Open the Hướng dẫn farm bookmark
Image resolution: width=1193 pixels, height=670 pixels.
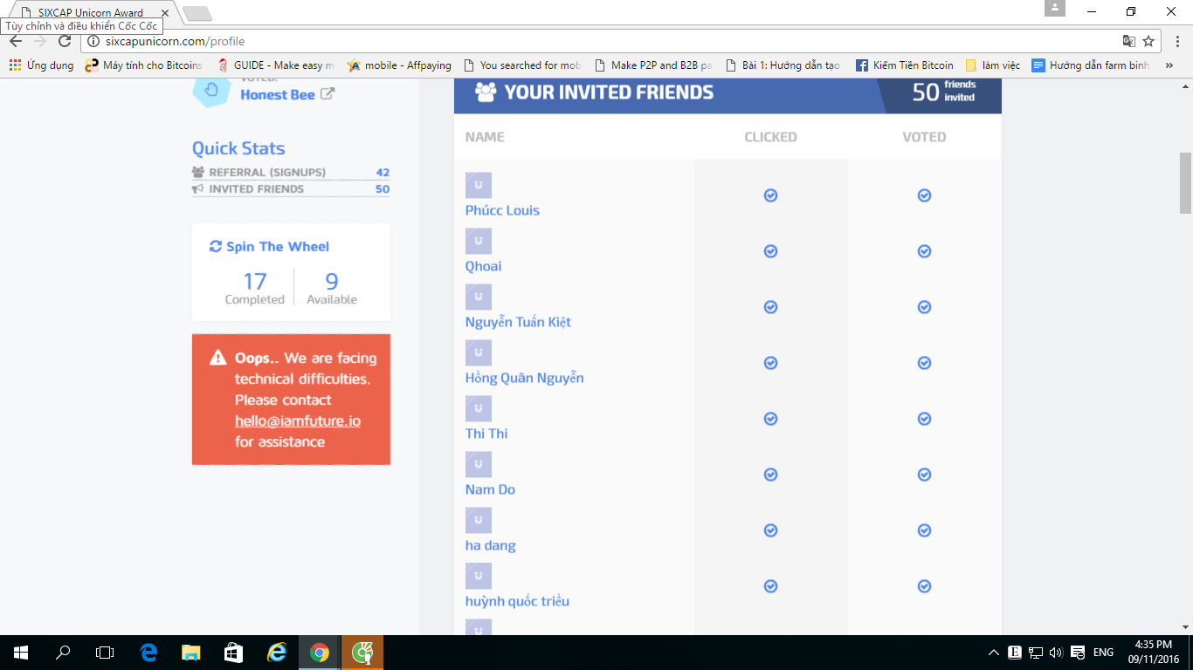[x=1091, y=65]
